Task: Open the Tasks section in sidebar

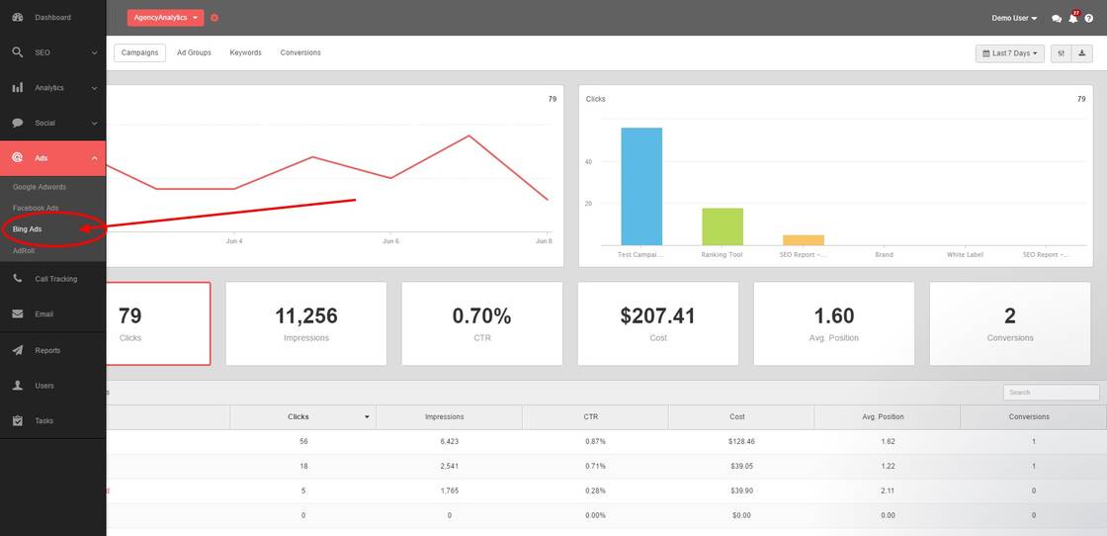Action: 44,421
